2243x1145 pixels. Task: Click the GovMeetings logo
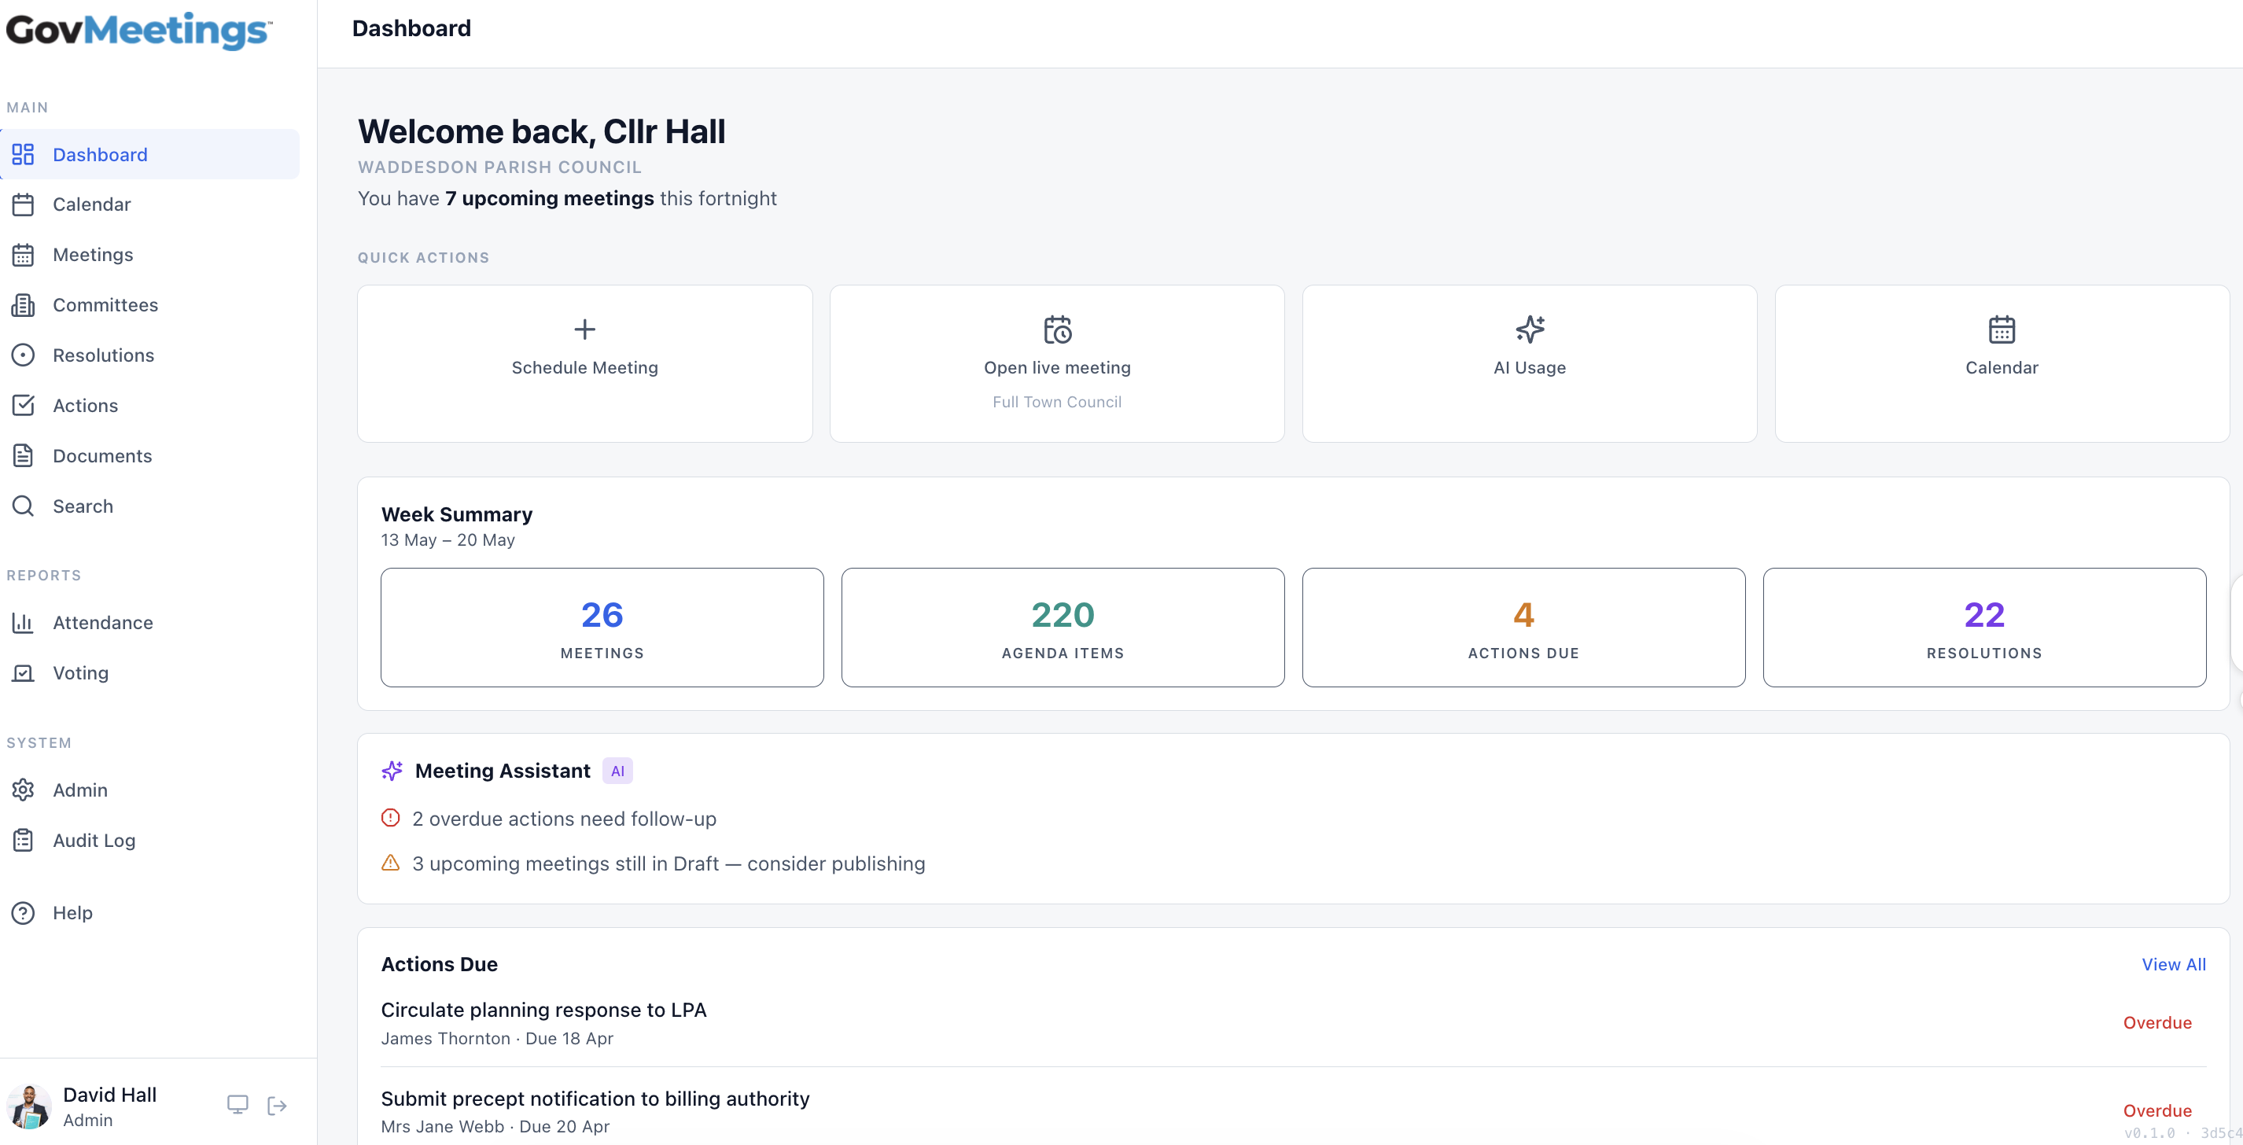(x=139, y=31)
